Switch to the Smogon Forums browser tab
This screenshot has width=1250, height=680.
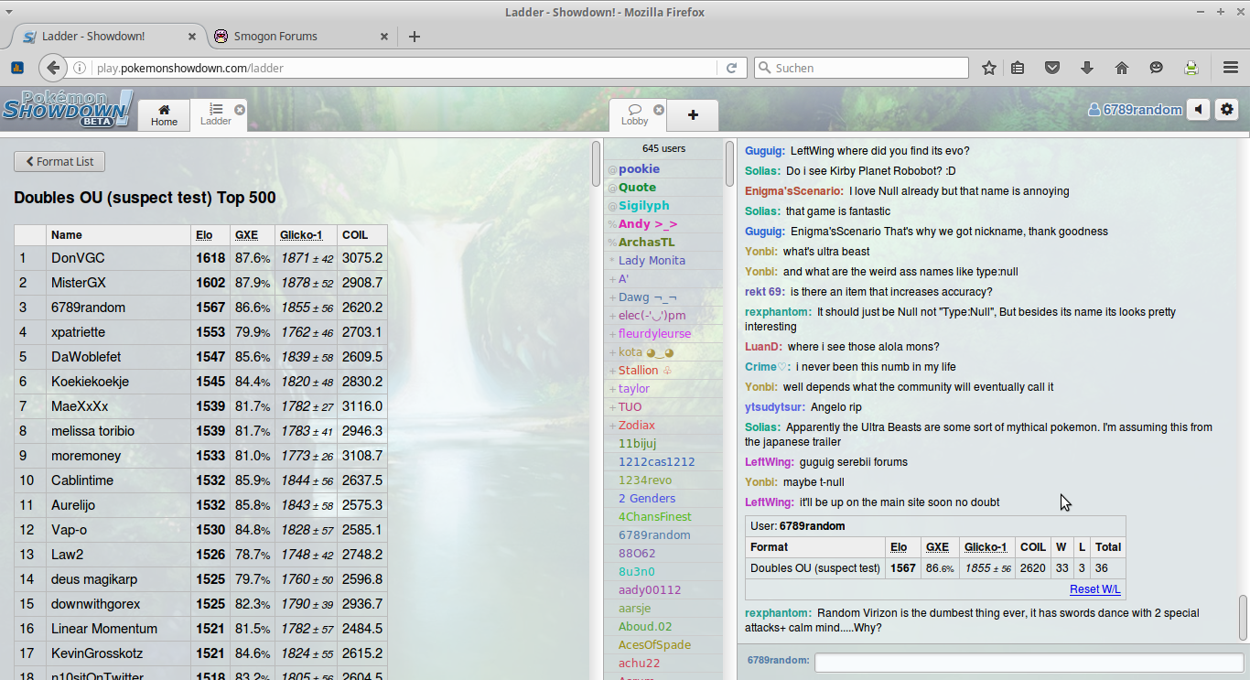pyautogui.click(x=275, y=37)
